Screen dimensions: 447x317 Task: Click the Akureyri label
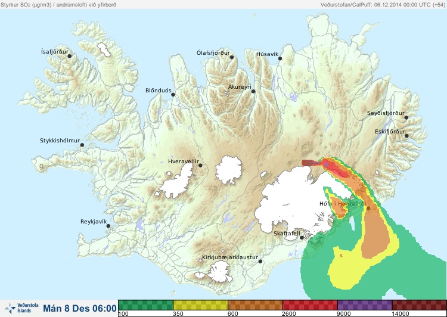pos(240,87)
